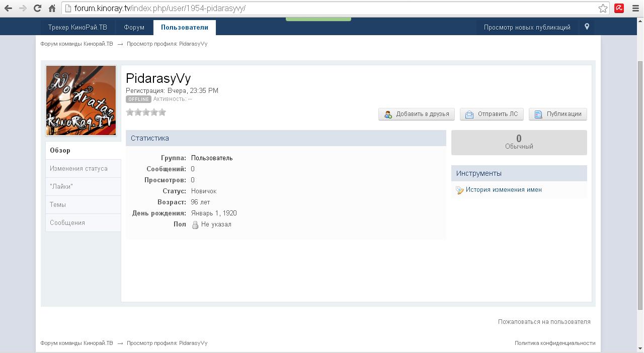Click the status value Новичок
644x353 pixels.
coord(204,191)
